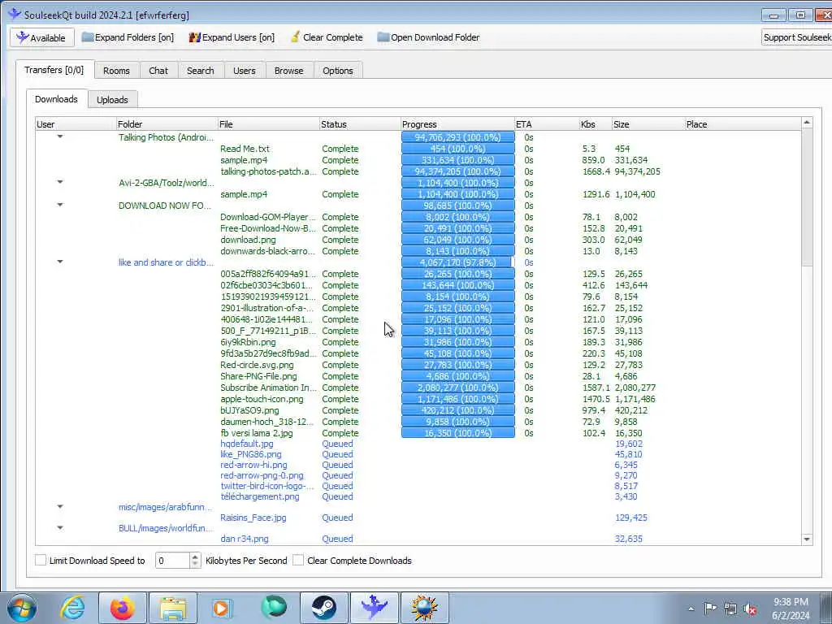Click the download speed limit input field

(172, 561)
